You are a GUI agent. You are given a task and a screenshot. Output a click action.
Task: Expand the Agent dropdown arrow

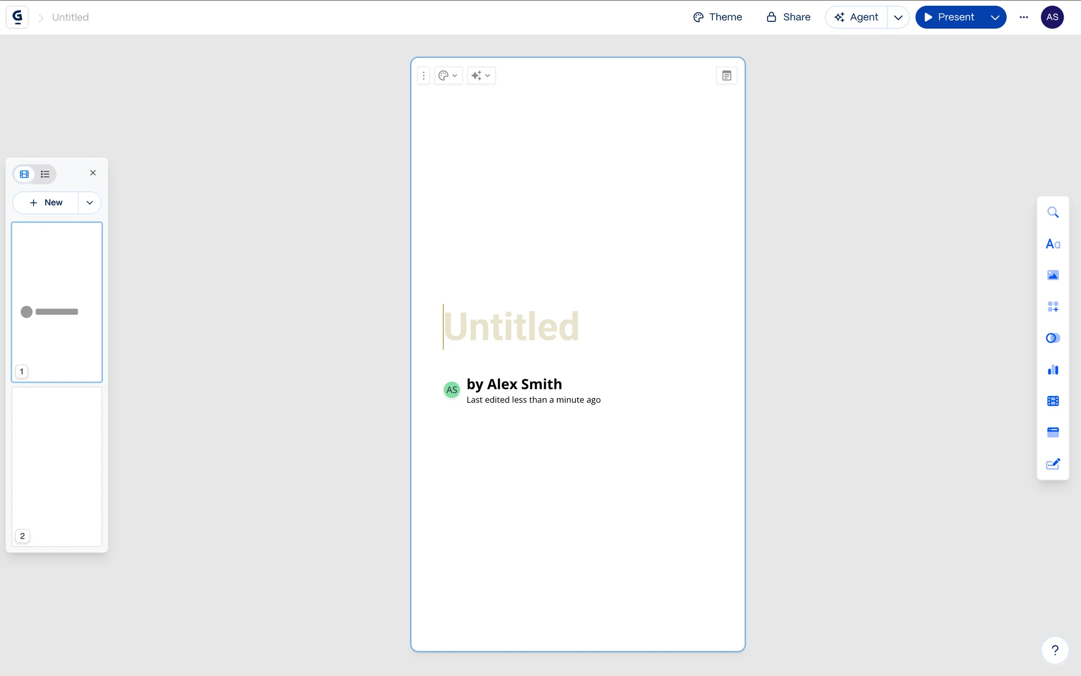[x=898, y=17]
